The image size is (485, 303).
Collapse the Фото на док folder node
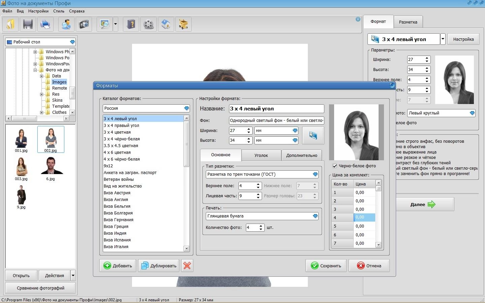point(35,70)
